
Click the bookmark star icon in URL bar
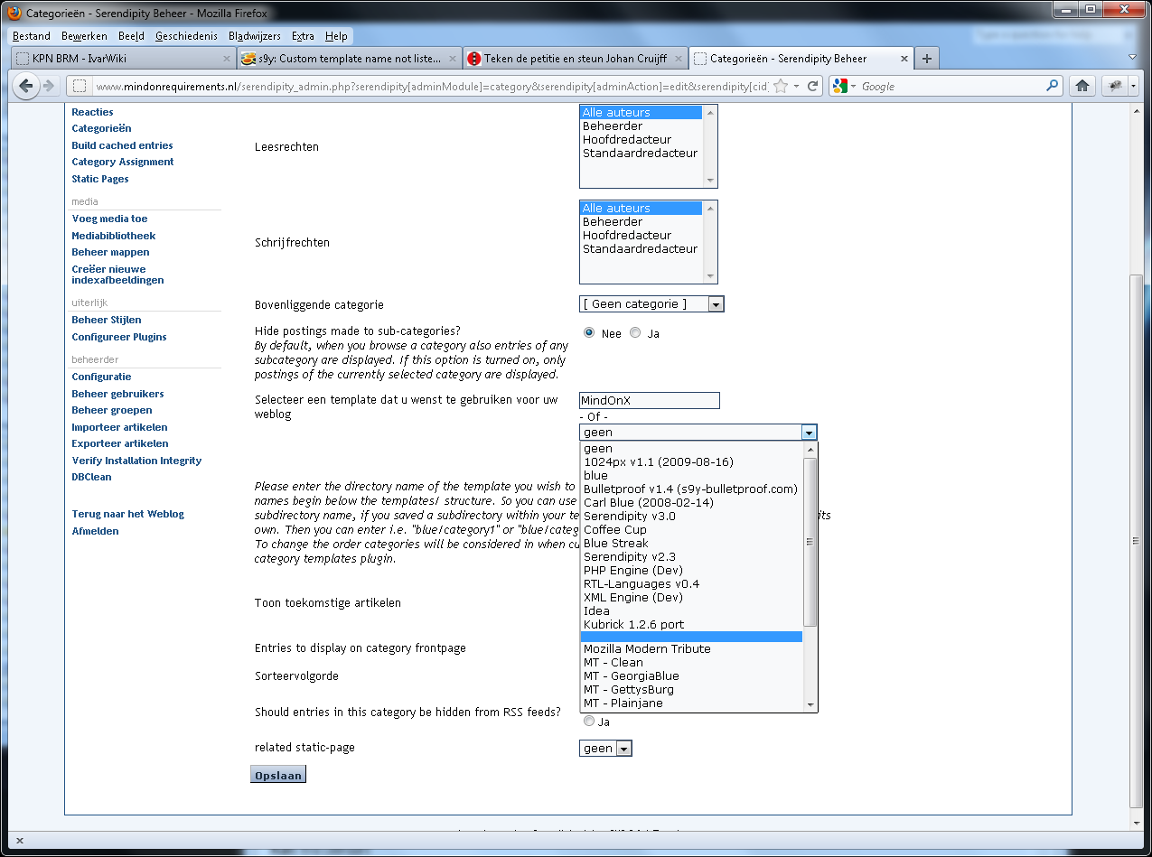tap(781, 86)
